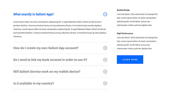Click the Lorem ipsum answer paragraph
Screen dimensions: 169x102
(x=60, y=29)
